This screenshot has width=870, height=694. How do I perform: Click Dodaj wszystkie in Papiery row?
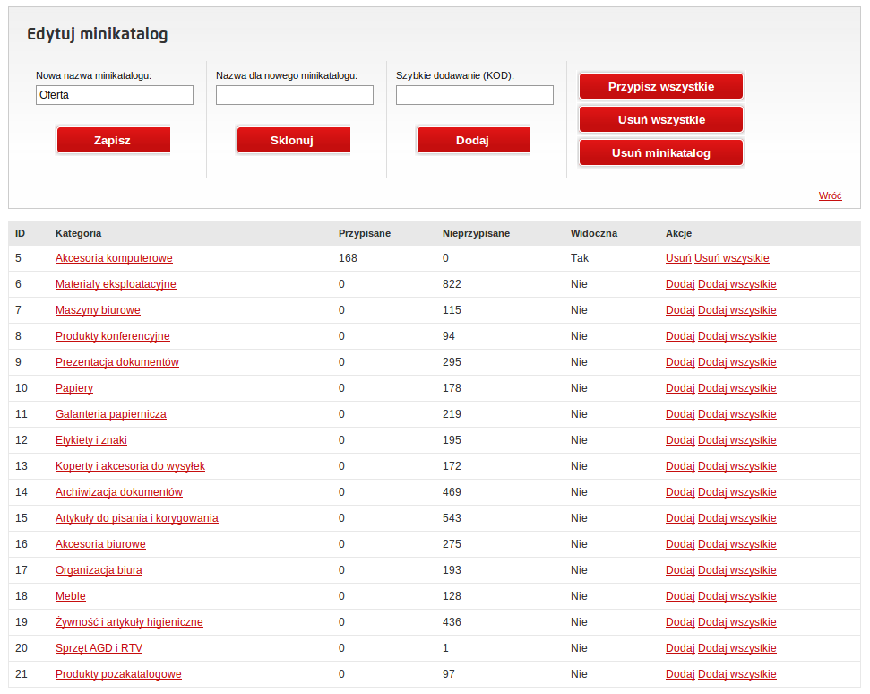click(x=736, y=388)
